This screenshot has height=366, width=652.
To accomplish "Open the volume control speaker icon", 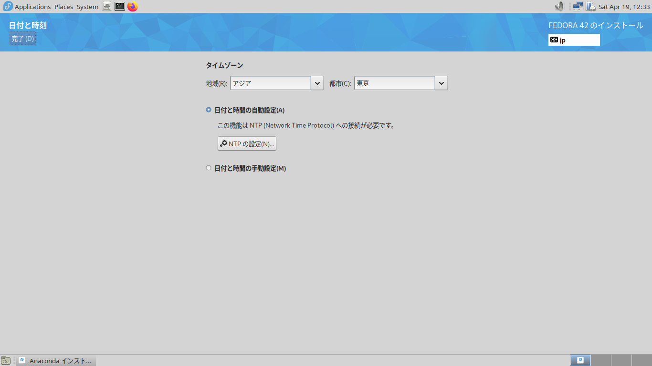I will 559,7.
